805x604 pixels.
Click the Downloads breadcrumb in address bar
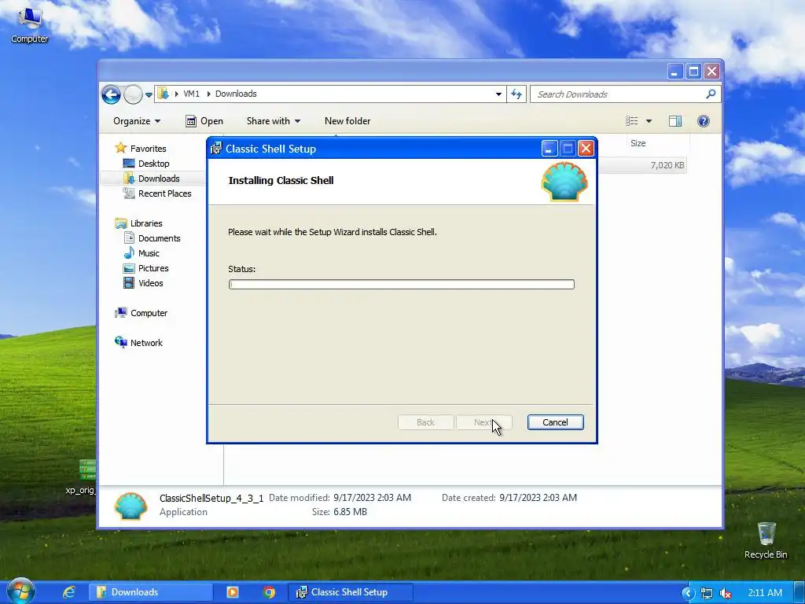click(x=236, y=94)
